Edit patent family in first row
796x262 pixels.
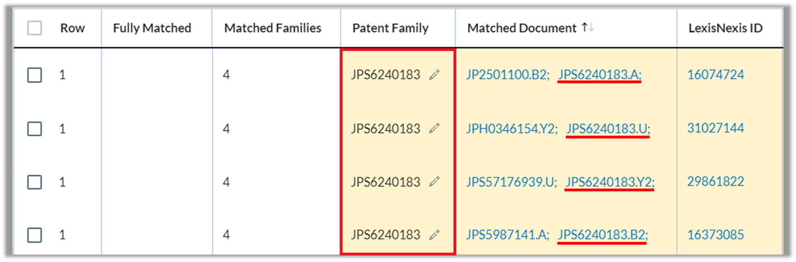tap(434, 75)
